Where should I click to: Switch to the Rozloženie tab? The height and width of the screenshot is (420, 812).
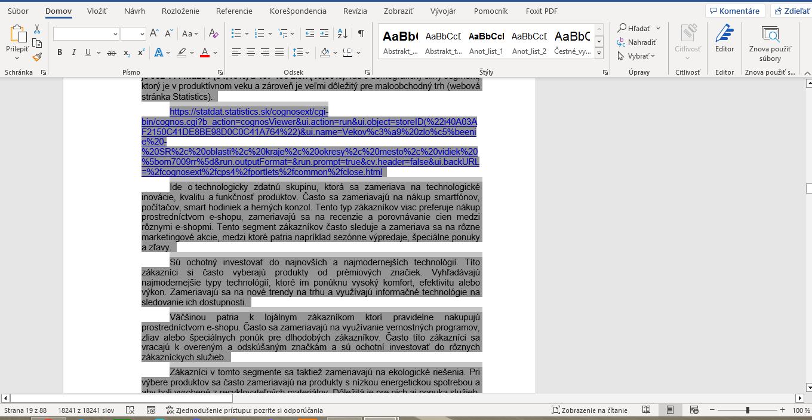point(181,11)
